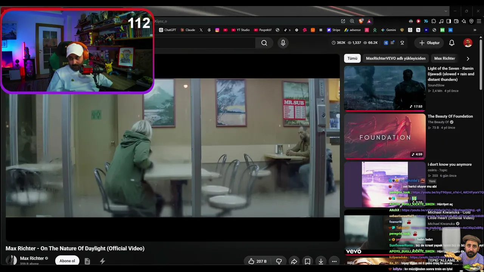Toggle the browser sidebar panel icon
The height and width of the screenshot is (272, 484).
(x=448, y=21)
